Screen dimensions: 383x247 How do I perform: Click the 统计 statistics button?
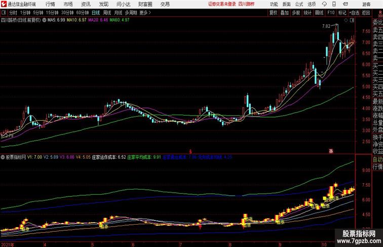tap(308, 13)
